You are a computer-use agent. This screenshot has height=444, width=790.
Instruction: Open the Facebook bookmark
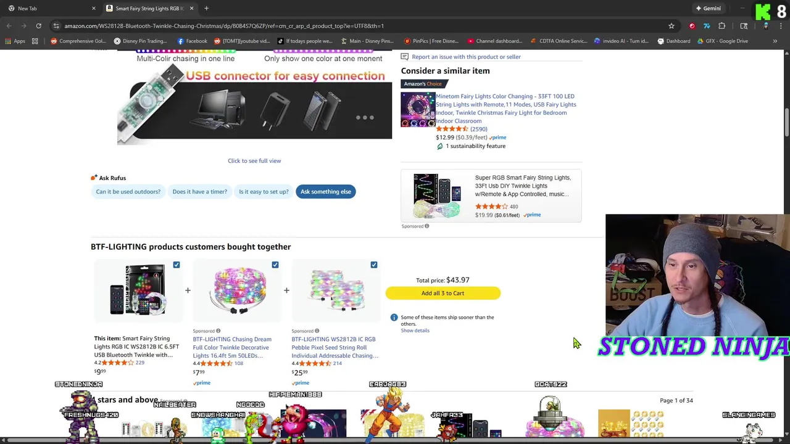(x=192, y=41)
